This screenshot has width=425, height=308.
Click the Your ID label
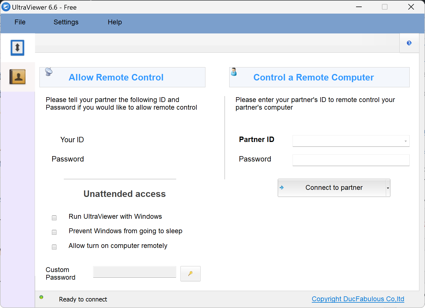72,140
